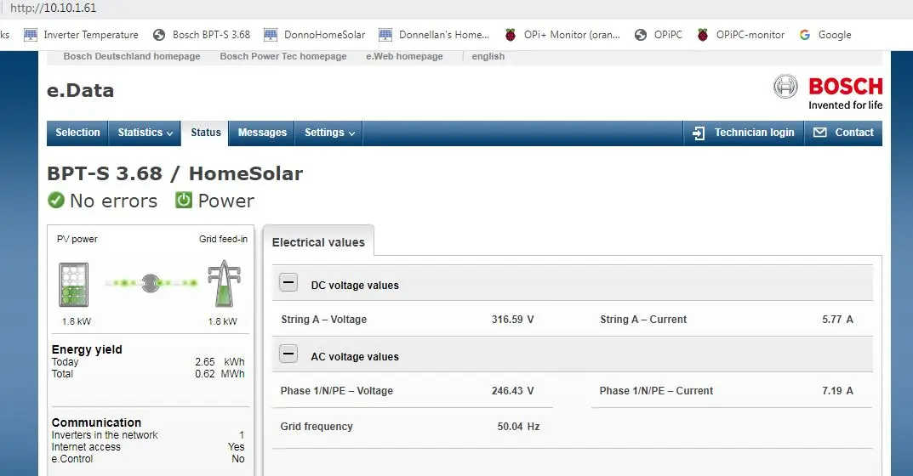Viewport: 913px width, 476px height.
Task: Open the DonnoHomeSolar bookmark
Action: [315, 35]
